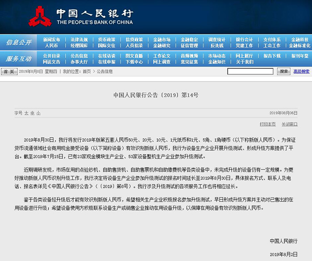Focus the search input field

point(250,72)
